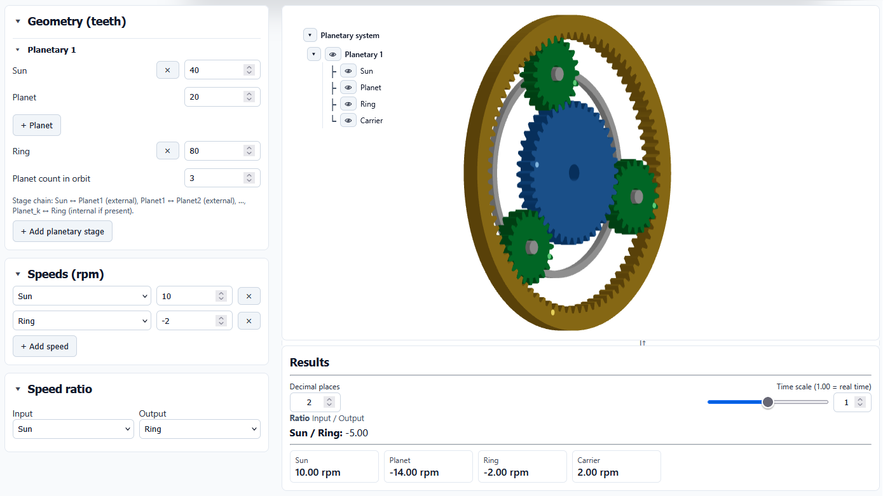
Task: Hide the Ring gear via eye icon
Action: pos(348,104)
